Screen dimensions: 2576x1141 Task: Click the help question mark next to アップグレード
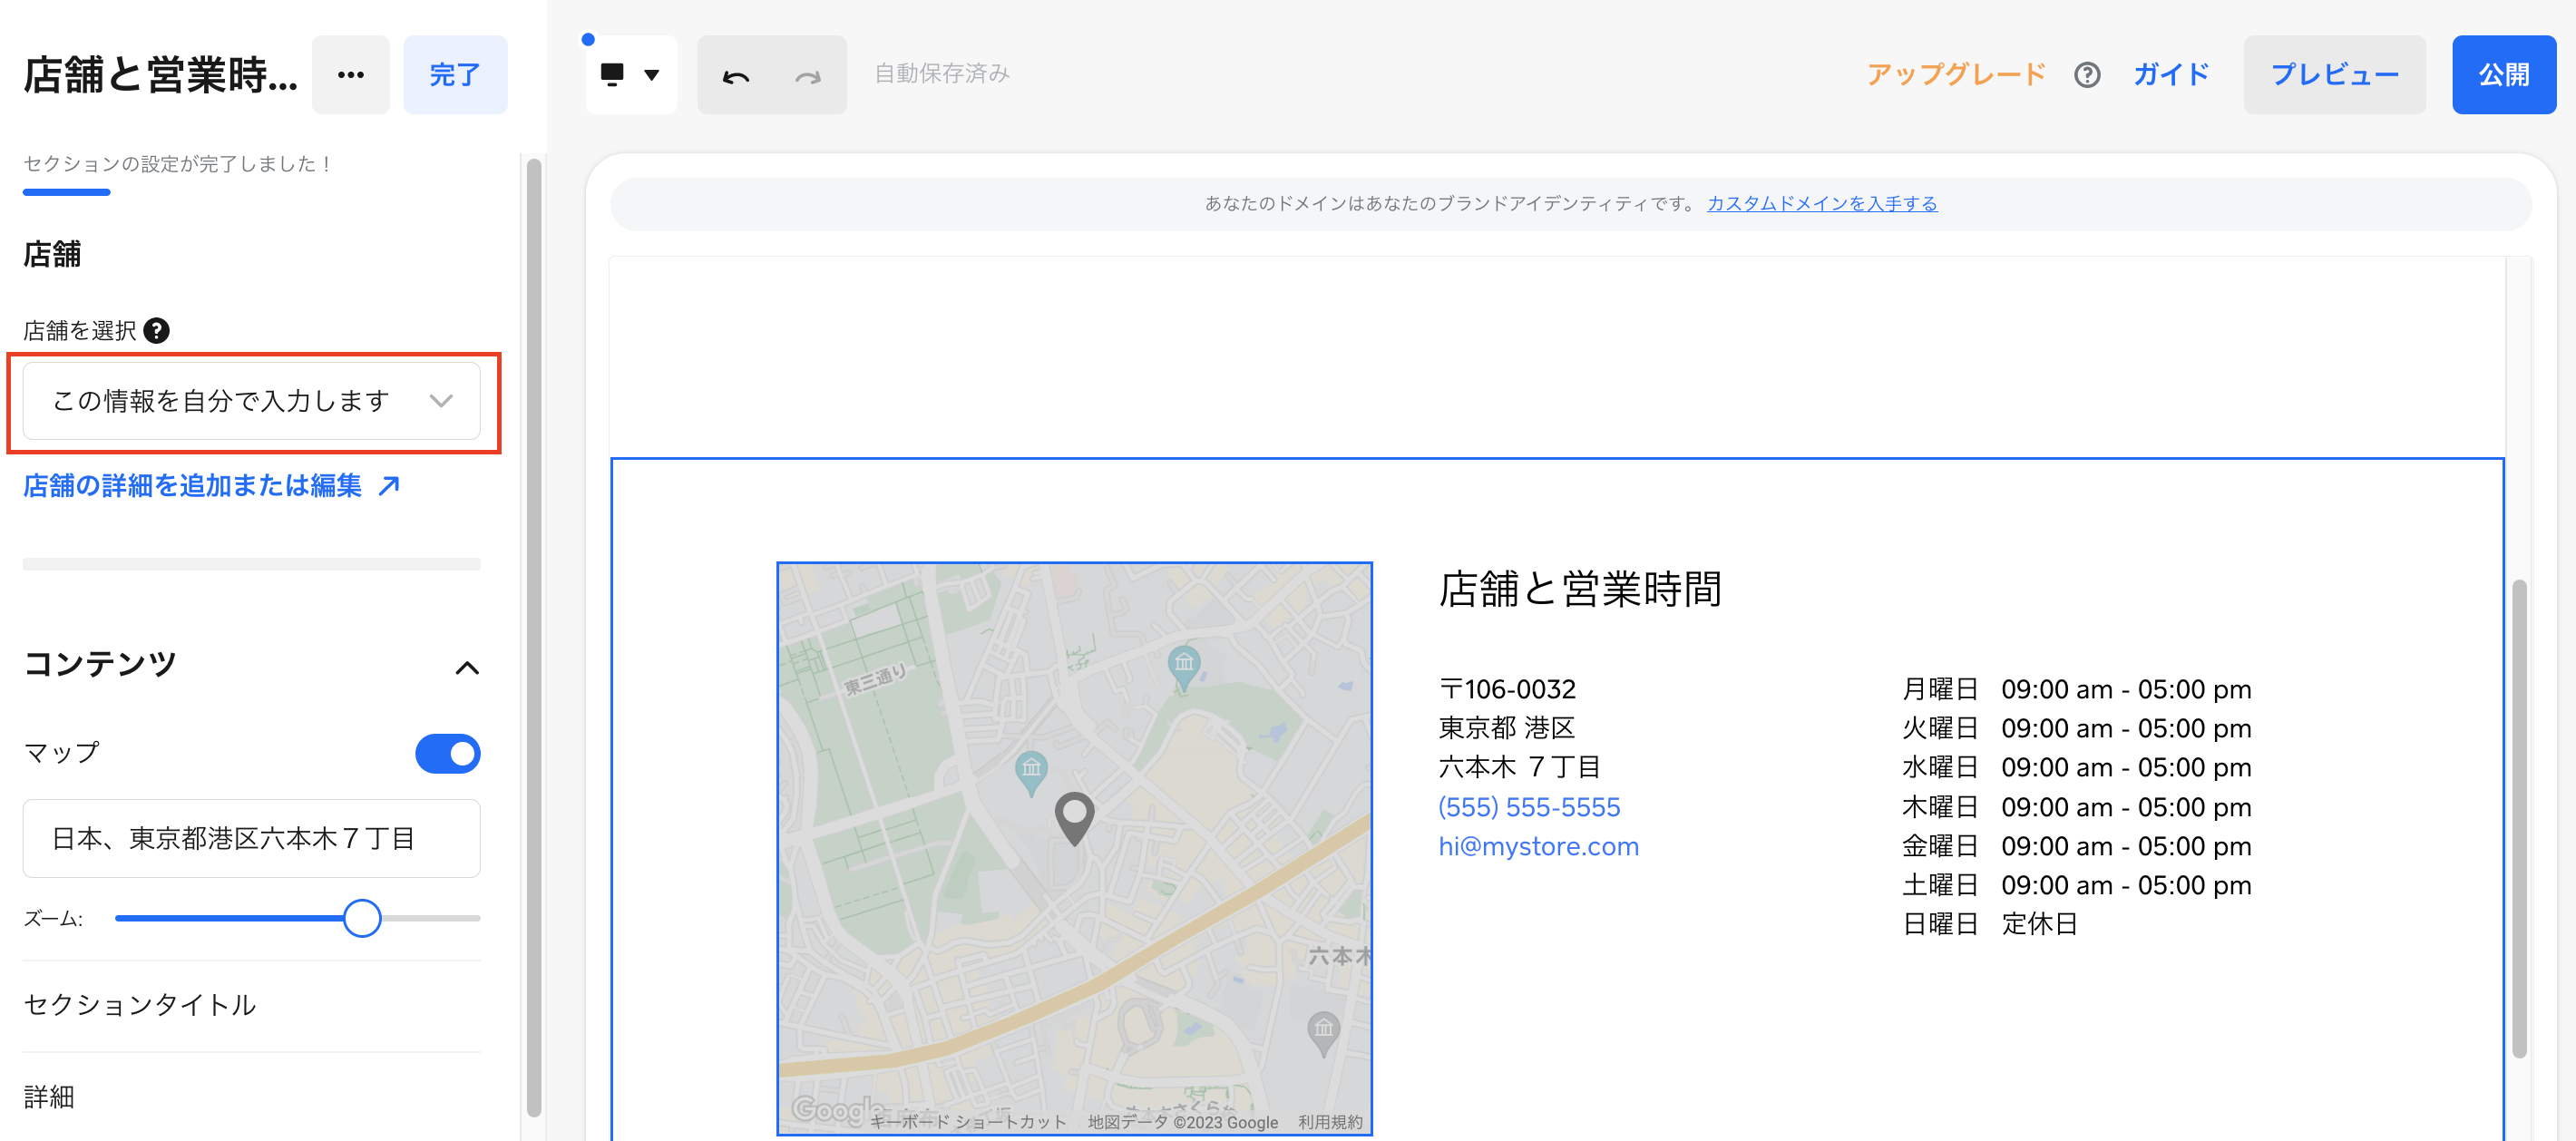click(2086, 75)
